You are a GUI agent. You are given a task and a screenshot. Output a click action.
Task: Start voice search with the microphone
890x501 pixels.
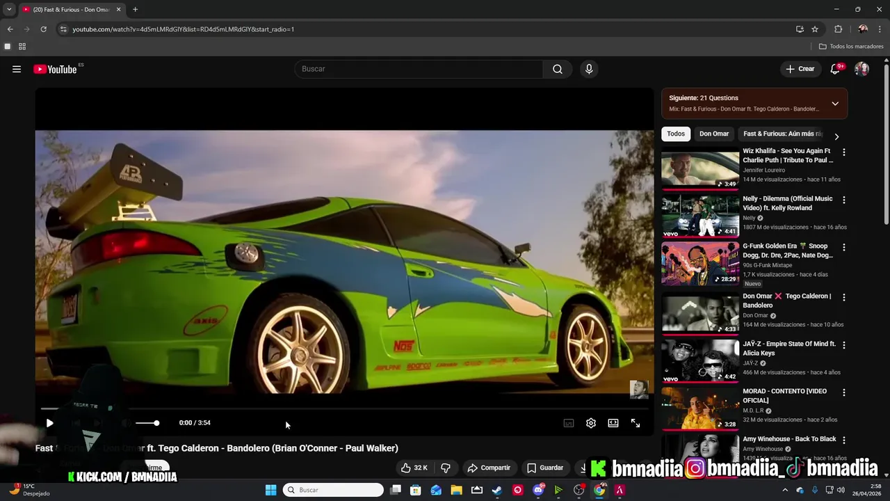[589, 69]
